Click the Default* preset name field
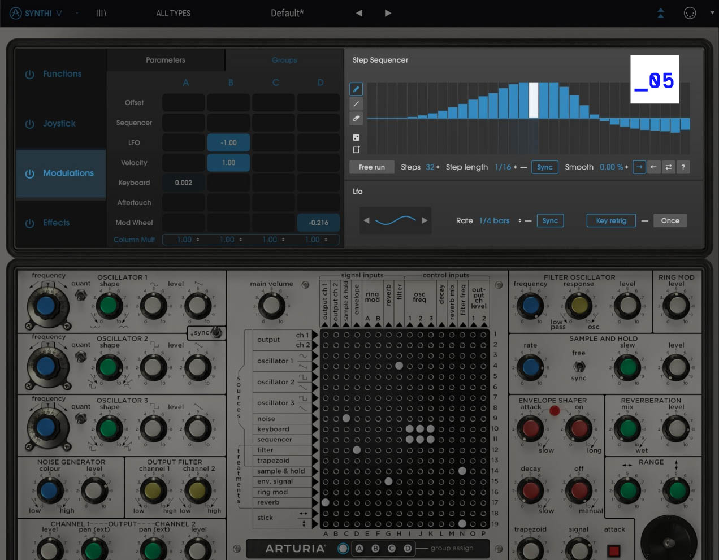Screen dimensions: 719x560 [287, 12]
